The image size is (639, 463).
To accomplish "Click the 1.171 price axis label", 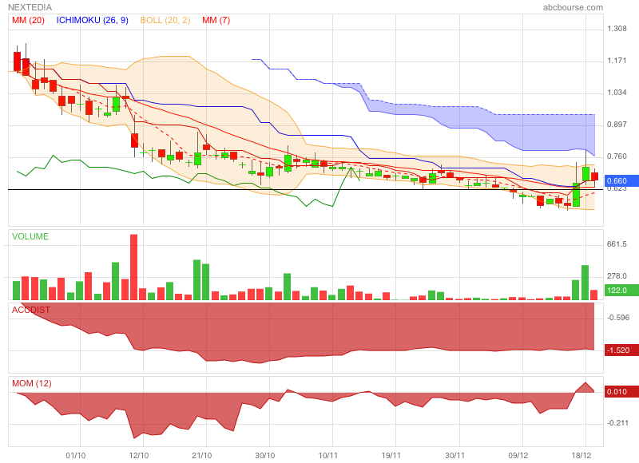I will click(x=617, y=61).
